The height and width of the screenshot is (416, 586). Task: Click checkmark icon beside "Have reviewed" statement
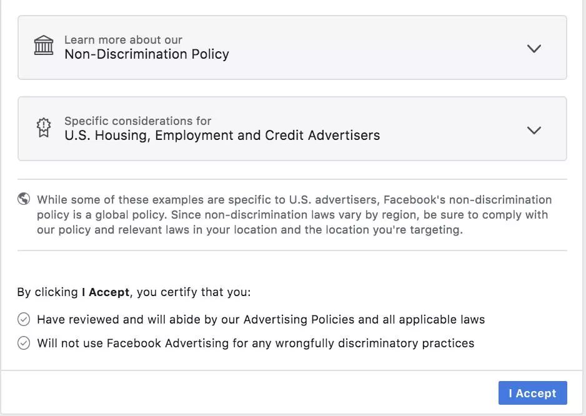tap(24, 320)
